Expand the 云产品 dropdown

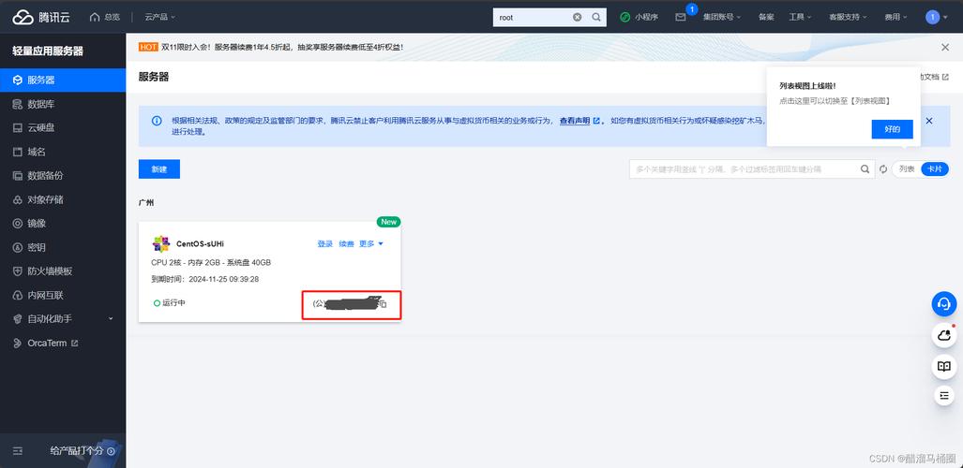tap(159, 17)
